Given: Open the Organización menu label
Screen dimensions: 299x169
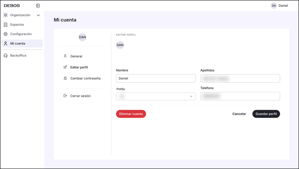Looking at the screenshot, I should tap(20, 15).
